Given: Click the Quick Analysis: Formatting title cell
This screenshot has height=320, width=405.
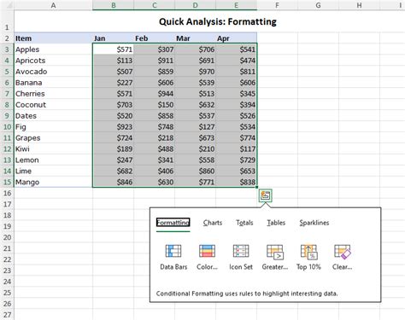Looking at the screenshot, I should pos(218,21).
